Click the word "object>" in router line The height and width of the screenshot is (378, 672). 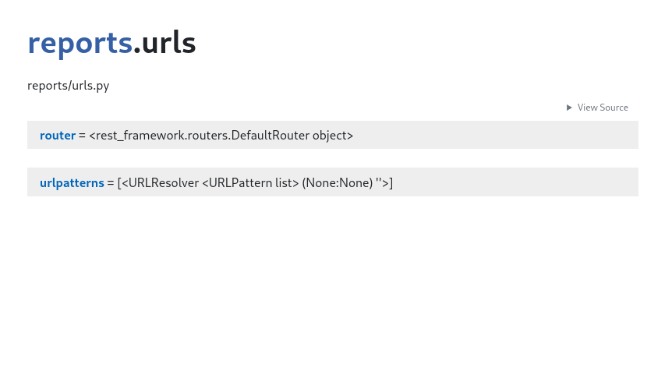click(333, 136)
